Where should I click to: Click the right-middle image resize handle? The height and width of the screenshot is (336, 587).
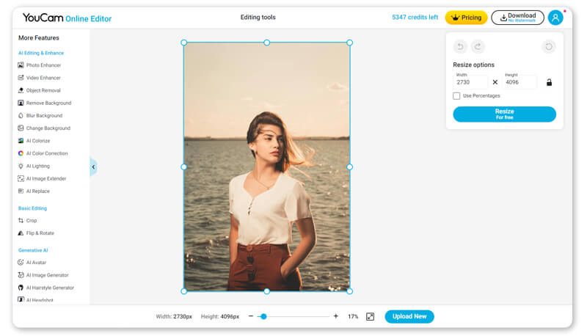tap(349, 167)
